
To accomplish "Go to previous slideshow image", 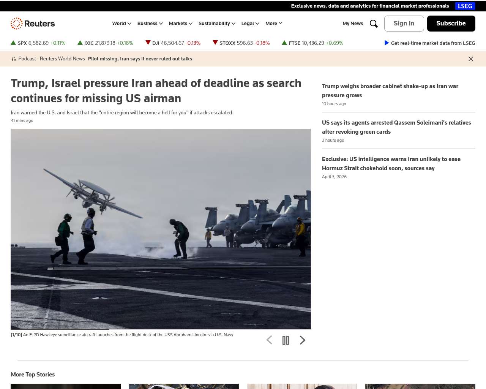I will [x=269, y=340].
